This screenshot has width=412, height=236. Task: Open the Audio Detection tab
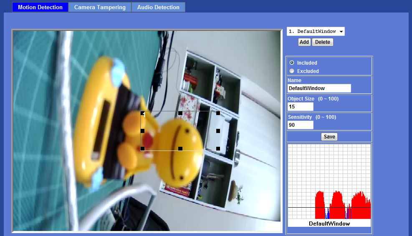158,8
